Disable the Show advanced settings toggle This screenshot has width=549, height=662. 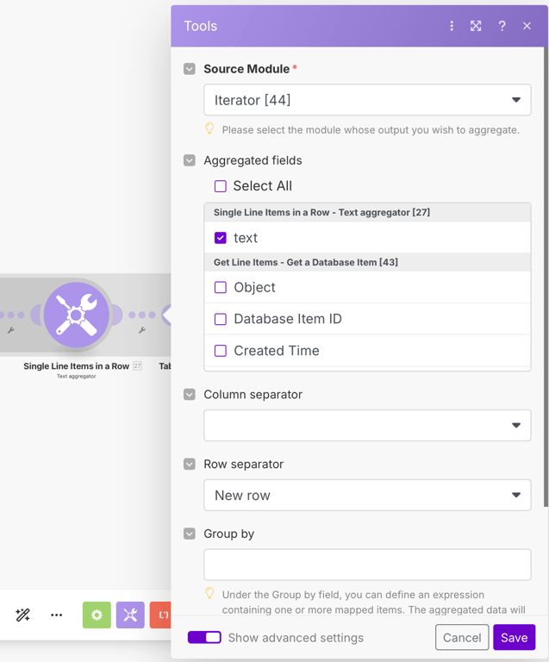pos(204,637)
